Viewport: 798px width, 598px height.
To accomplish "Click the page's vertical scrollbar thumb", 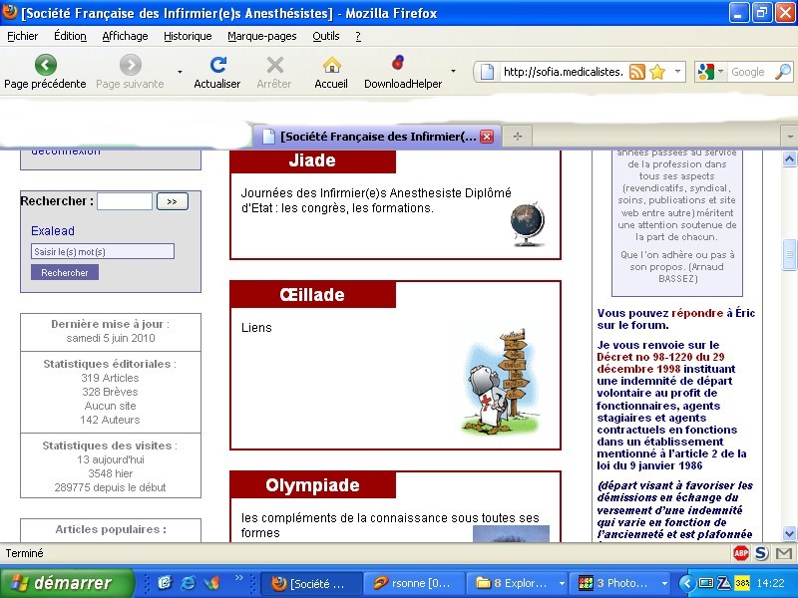I will 789,254.
